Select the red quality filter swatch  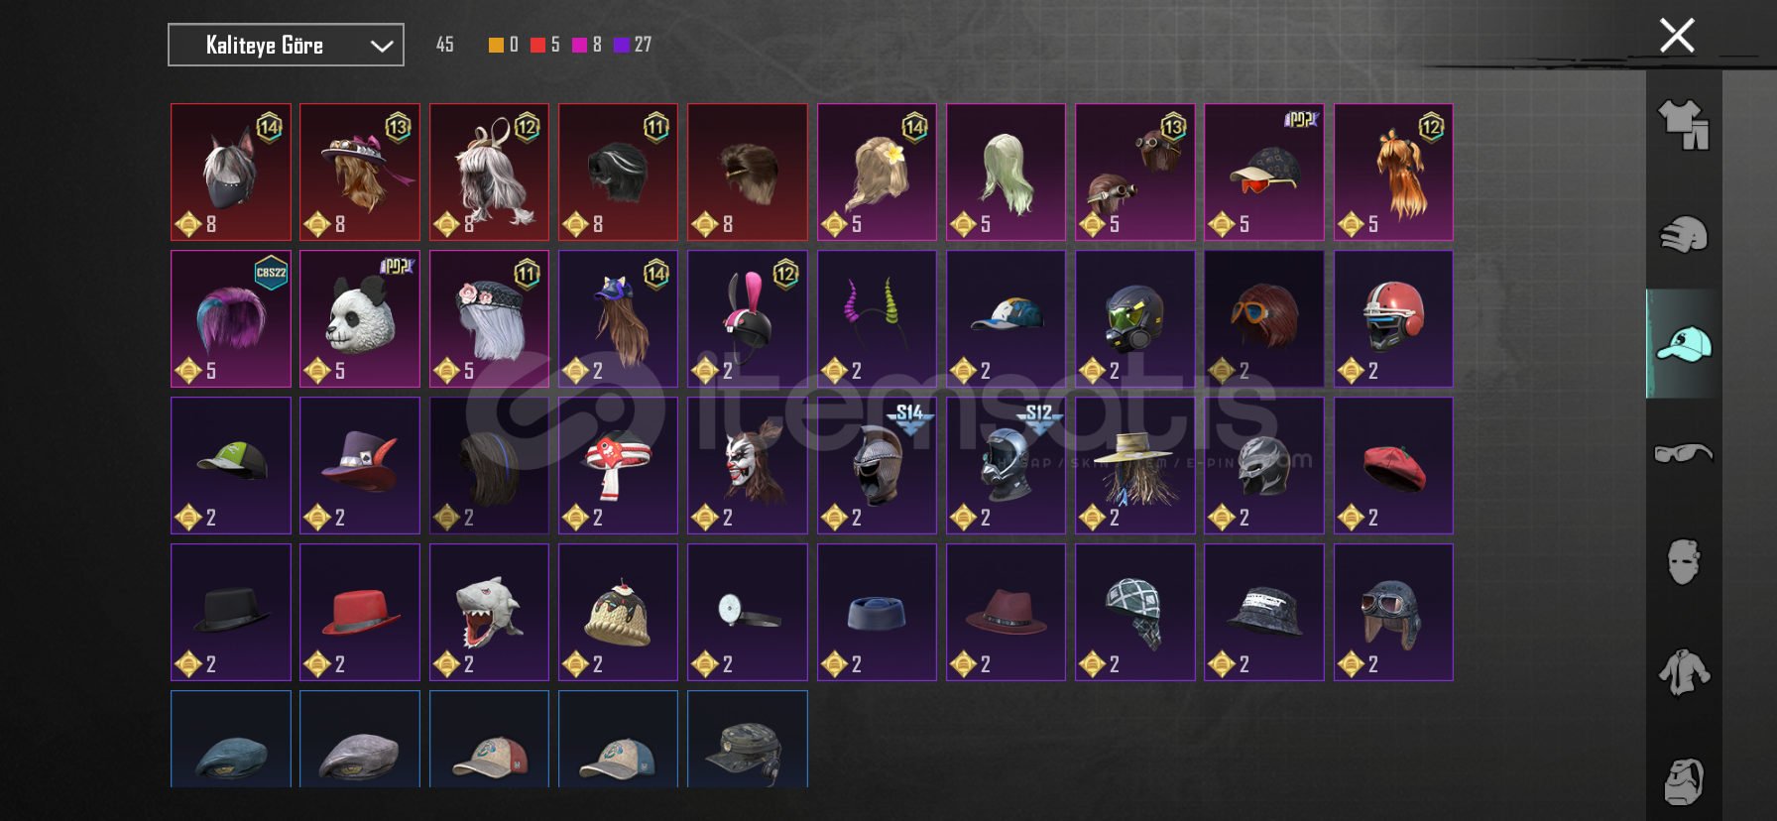pyautogui.click(x=537, y=45)
